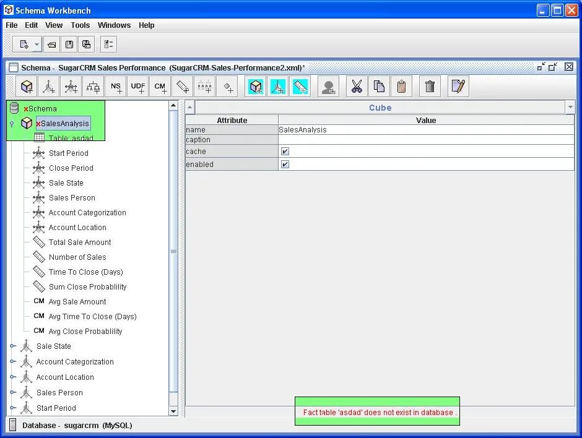Viewport: 582px width, 438px height.
Task: Select the Number of Sales measure
Action: tap(77, 257)
